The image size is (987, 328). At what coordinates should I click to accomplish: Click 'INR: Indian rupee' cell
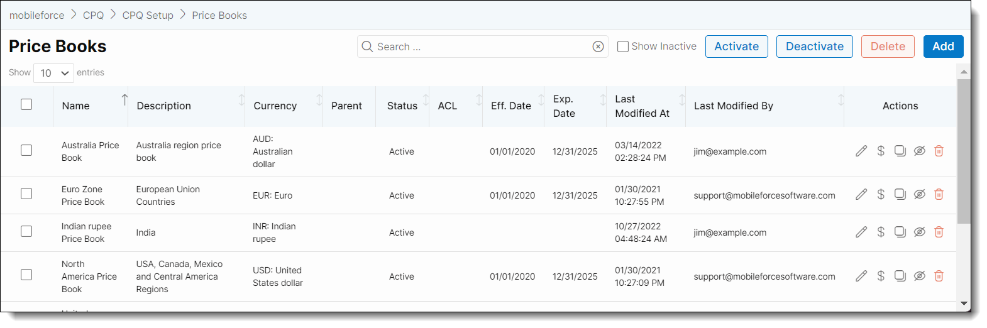click(274, 232)
